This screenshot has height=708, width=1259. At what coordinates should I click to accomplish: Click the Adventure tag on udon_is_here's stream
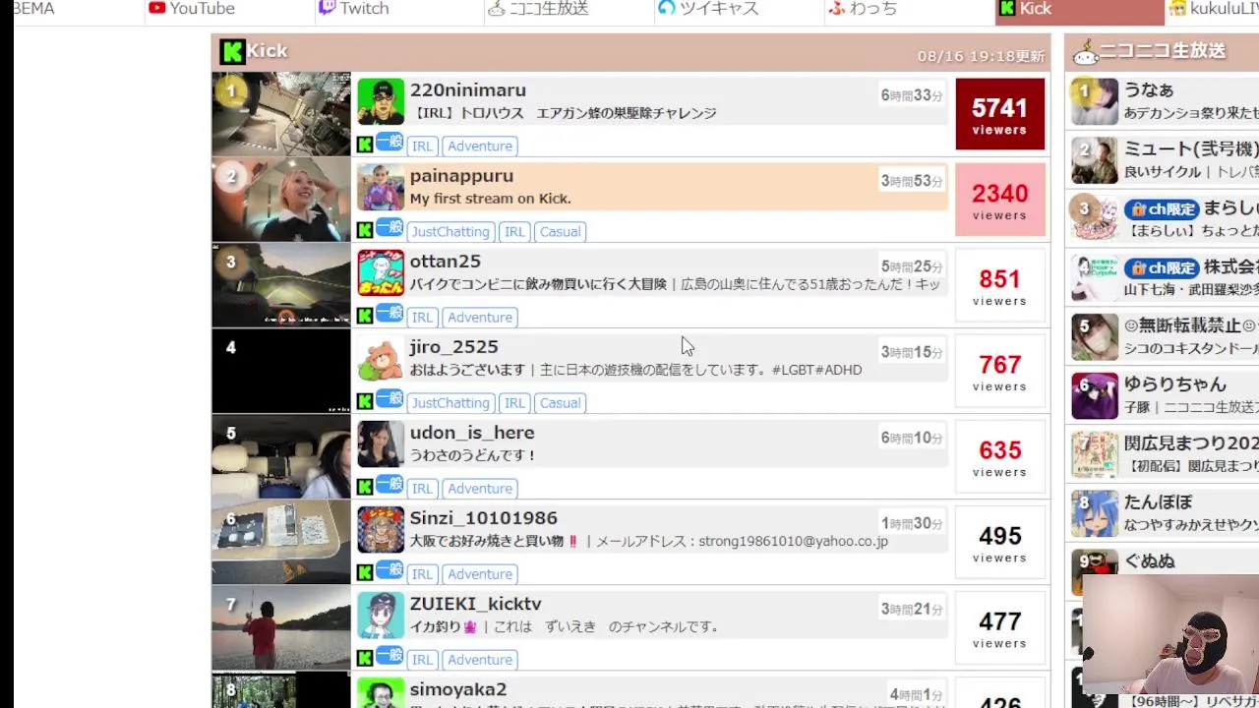click(x=480, y=488)
